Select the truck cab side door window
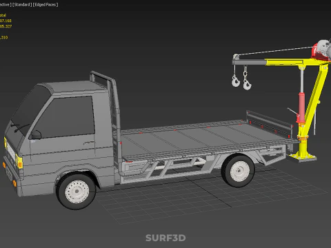331x248 pixels. coord(67,117)
